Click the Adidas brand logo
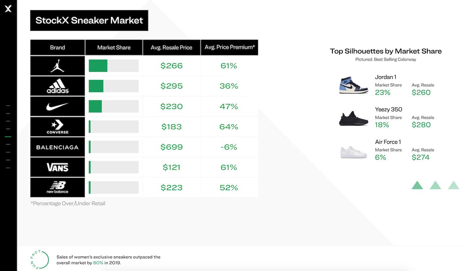Viewport: 463px width, 271px height. (58, 86)
